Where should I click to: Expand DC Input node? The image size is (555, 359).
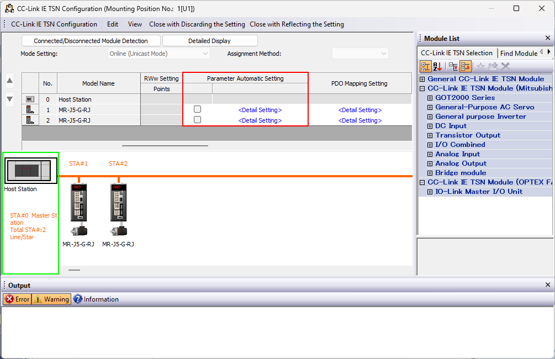coord(430,126)
